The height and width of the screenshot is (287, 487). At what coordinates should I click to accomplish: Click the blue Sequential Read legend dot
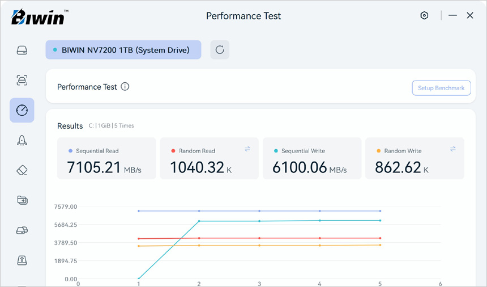click(x=70, y=151)
